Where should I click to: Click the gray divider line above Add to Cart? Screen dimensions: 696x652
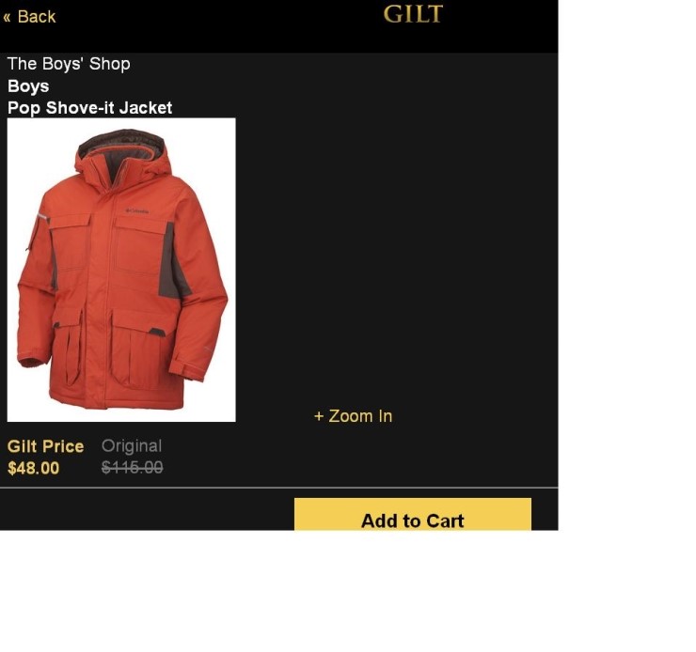coord(278,488)
